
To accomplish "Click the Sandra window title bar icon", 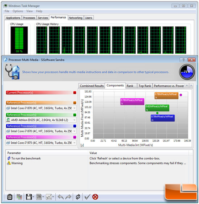I will [5, 60].
